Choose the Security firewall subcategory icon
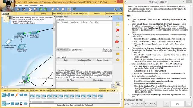Image resolution: width=193 pixels, height=108 pixels. [x=21, y=104]
